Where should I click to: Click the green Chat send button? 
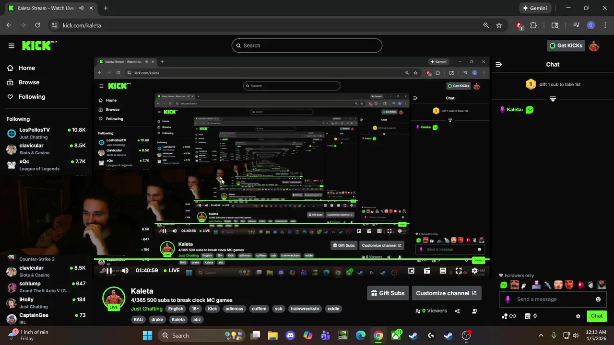click(x=597, y=316)
